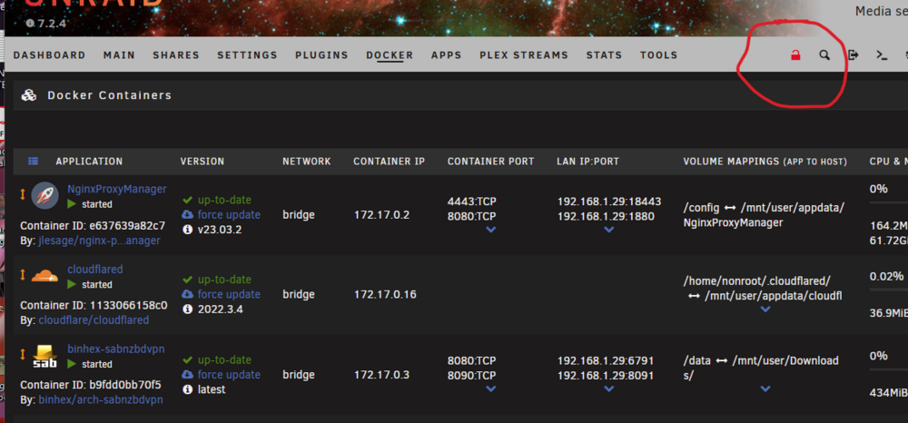Click Container ID e637639a82c7

(x=93, y=225)
